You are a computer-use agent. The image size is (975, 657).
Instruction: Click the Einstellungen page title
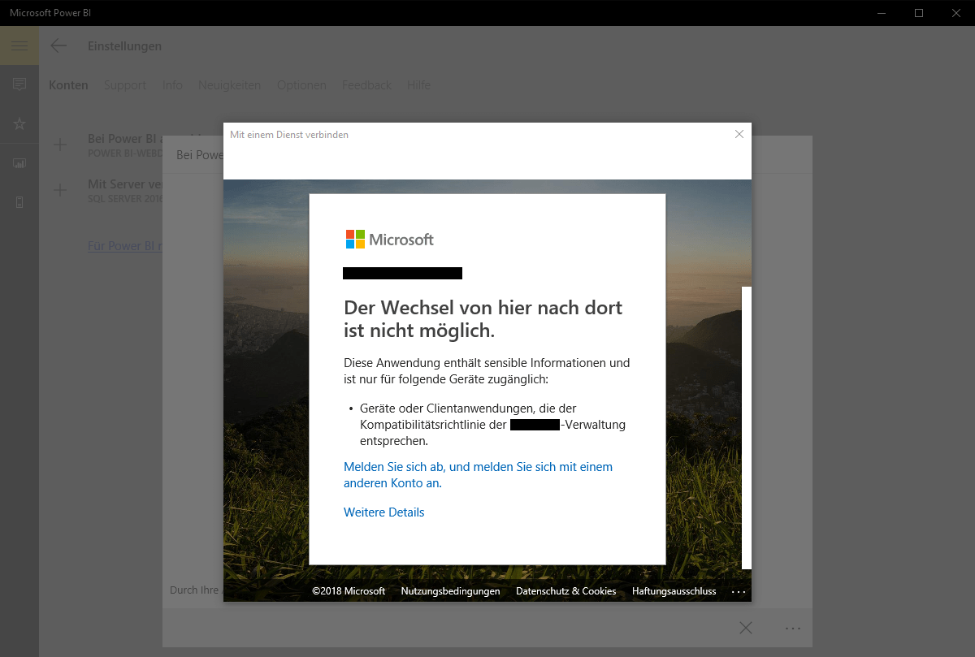pyautogui.click(x=124, y=46)
